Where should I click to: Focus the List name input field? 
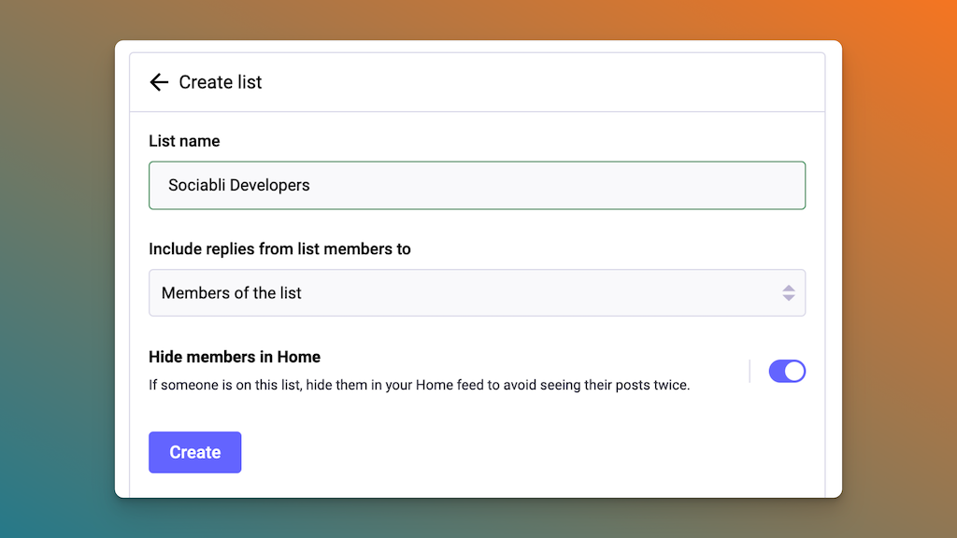pyautogui.click(x=561, y=185)
